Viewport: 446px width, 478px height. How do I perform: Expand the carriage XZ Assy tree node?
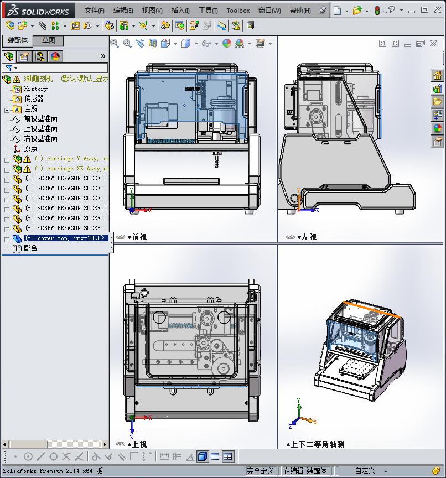pyautogui.click(x=7, y=169)
